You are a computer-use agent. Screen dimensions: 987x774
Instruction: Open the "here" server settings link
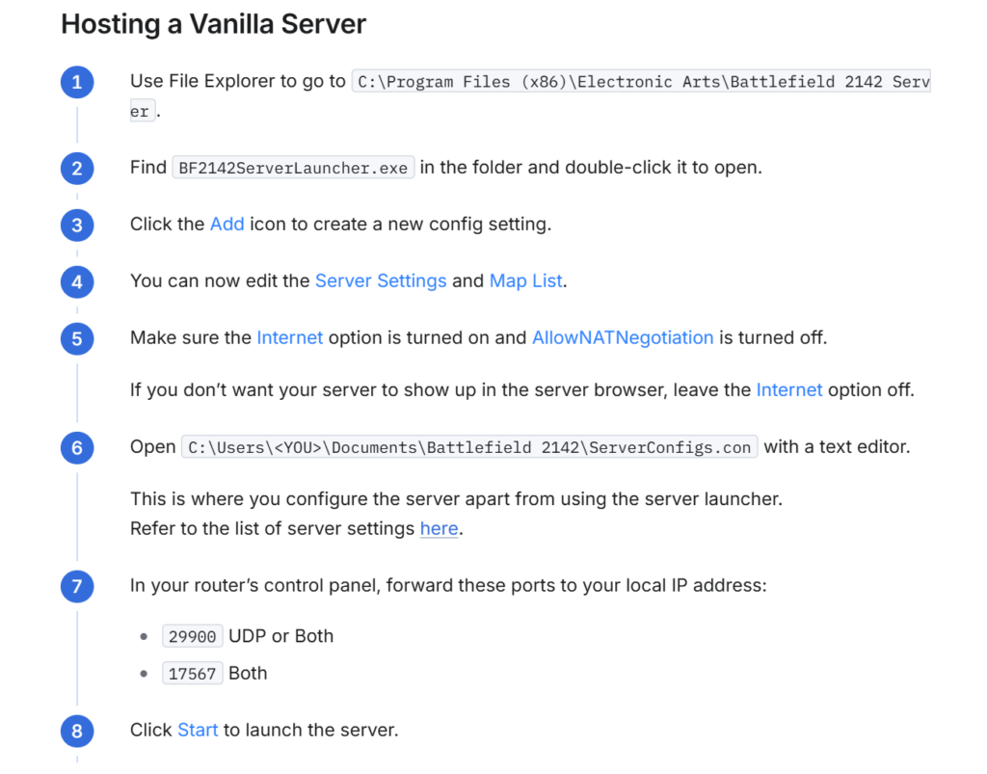pyautogui.click(x=439, y=529)
